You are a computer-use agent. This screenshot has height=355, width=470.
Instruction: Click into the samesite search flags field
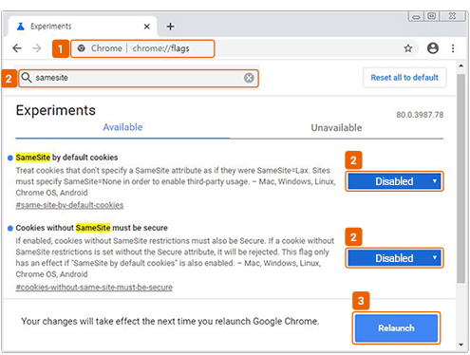pyautogui.click(x=139, y=78)
